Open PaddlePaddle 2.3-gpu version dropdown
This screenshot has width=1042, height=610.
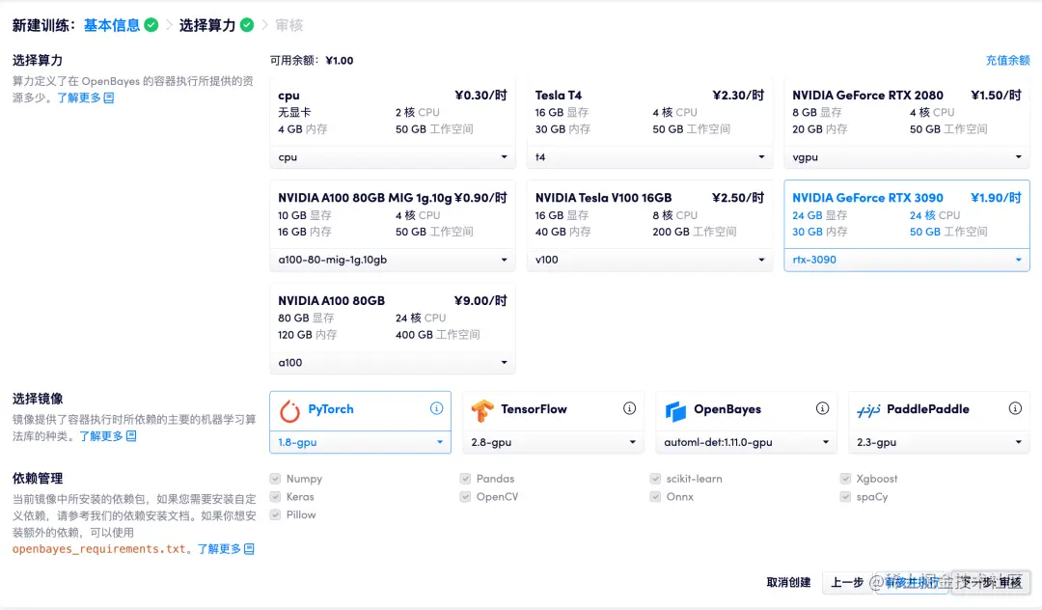(939, 442)
